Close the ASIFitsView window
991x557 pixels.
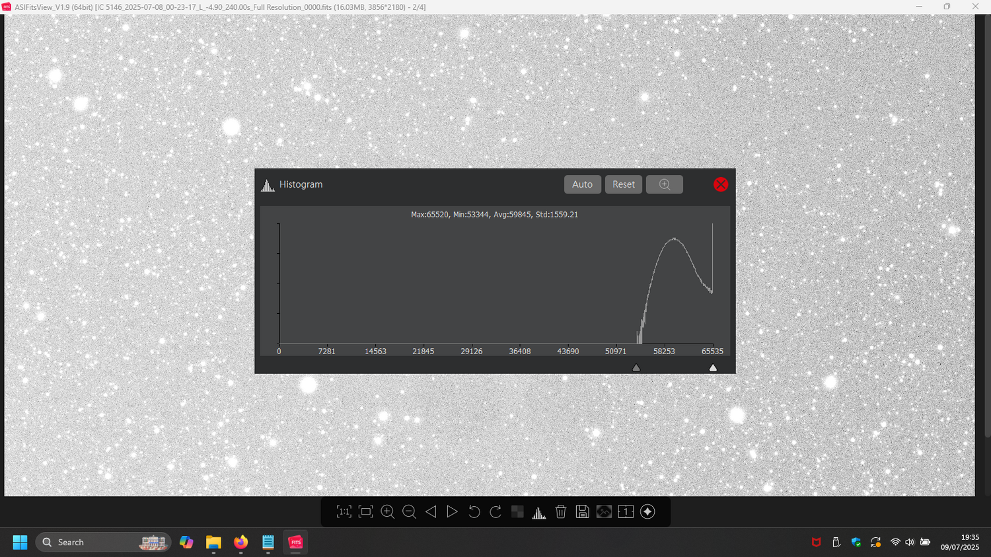[975, 7]
